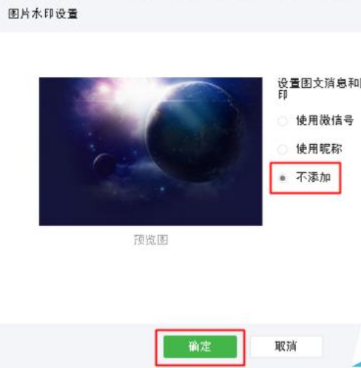Click the blue star near preview bottom
This screenshot has height=368, width=361.
(x=162, y=189)
